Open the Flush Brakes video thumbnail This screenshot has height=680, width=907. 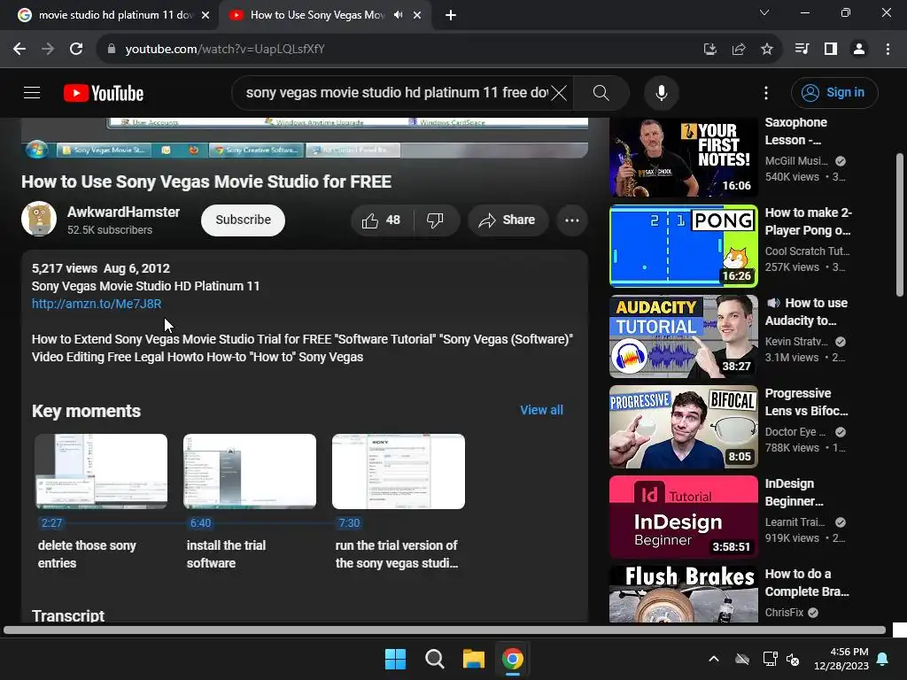[x=684, y=594]
